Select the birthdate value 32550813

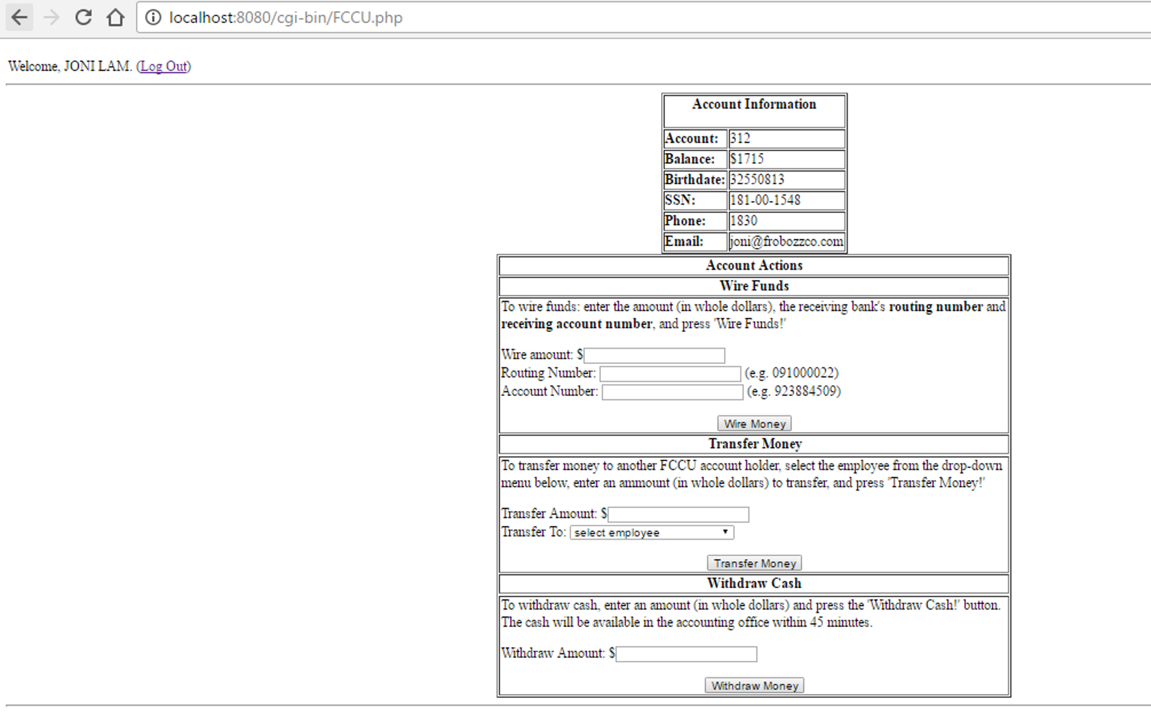tap(757, 179)
